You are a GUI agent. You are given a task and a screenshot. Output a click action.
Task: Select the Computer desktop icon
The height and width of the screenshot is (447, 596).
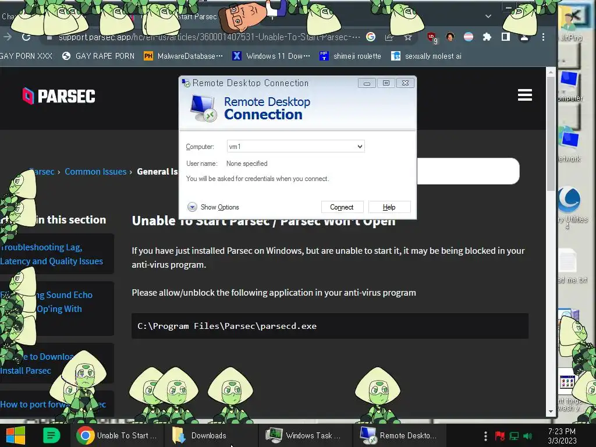tap(570, 87)
